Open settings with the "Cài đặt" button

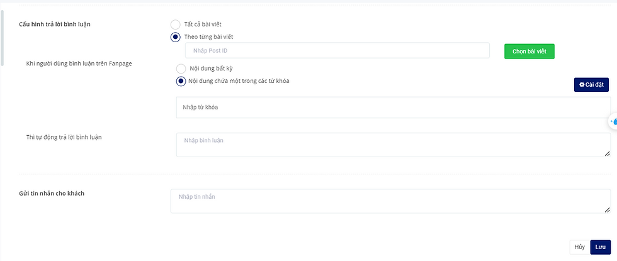point(591,85)
